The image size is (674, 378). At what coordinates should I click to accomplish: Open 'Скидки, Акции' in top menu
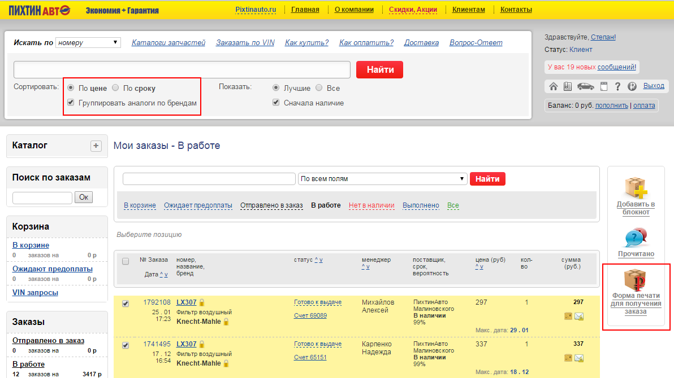point(413,10)
